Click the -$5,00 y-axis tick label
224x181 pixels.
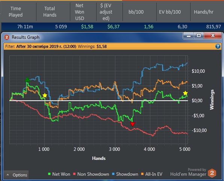198,115
